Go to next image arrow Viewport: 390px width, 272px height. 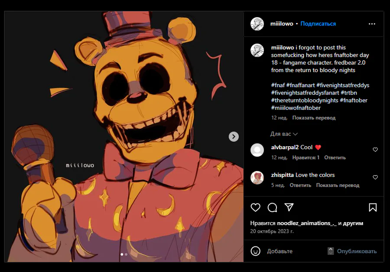click(x=234, y=137)
